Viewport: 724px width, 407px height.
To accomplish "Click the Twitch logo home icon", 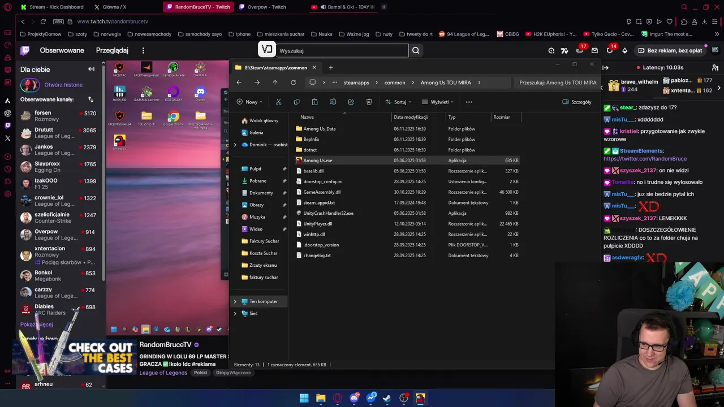I will coord(25,50).
